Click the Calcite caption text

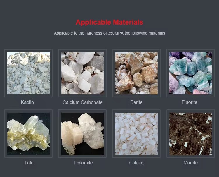pos(136,163)
